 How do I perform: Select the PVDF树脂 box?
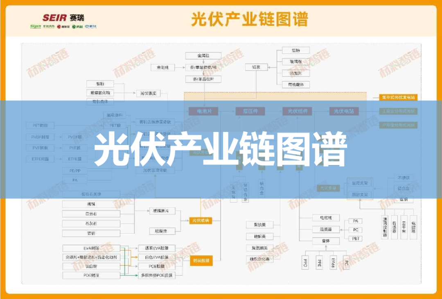(x=40, y=137)
